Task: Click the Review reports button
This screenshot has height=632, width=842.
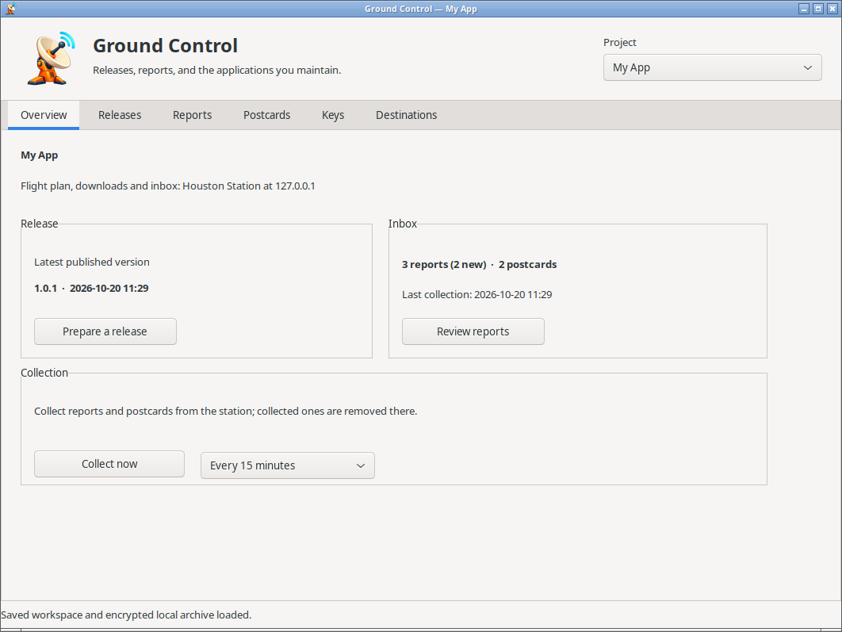Action: click(473, 331)
